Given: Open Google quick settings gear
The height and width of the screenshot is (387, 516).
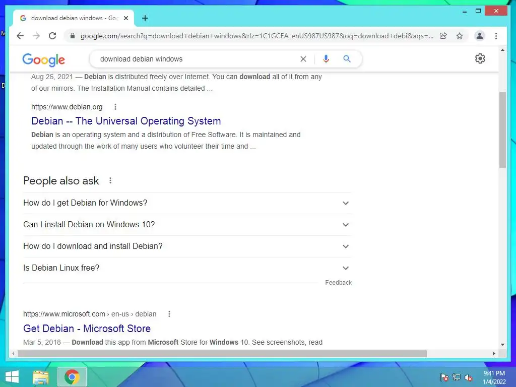Looking at the screenshot, I should [x=480, y=58].
